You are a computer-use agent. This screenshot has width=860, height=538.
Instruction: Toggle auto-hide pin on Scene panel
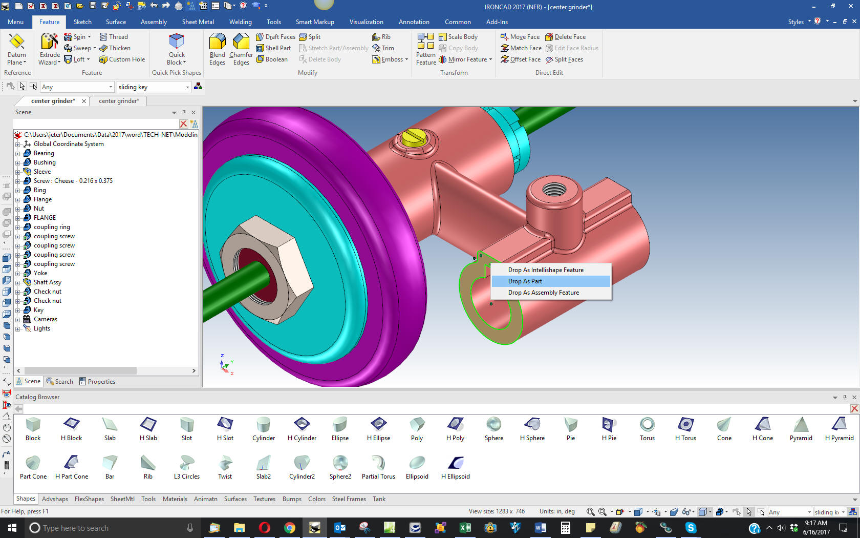pos(184,112)
